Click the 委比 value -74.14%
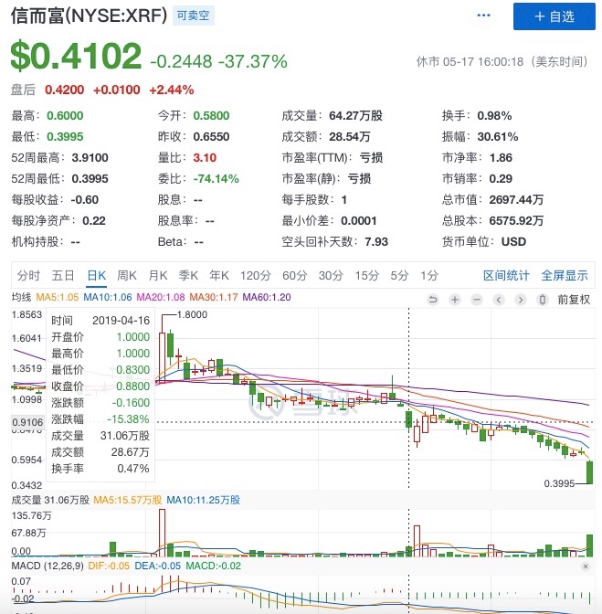 point(217,179)
